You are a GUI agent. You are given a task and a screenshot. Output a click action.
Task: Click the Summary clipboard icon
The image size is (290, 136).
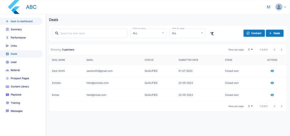[x=7, y=30]
